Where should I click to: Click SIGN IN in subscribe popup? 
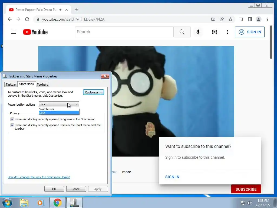[172, 177]
